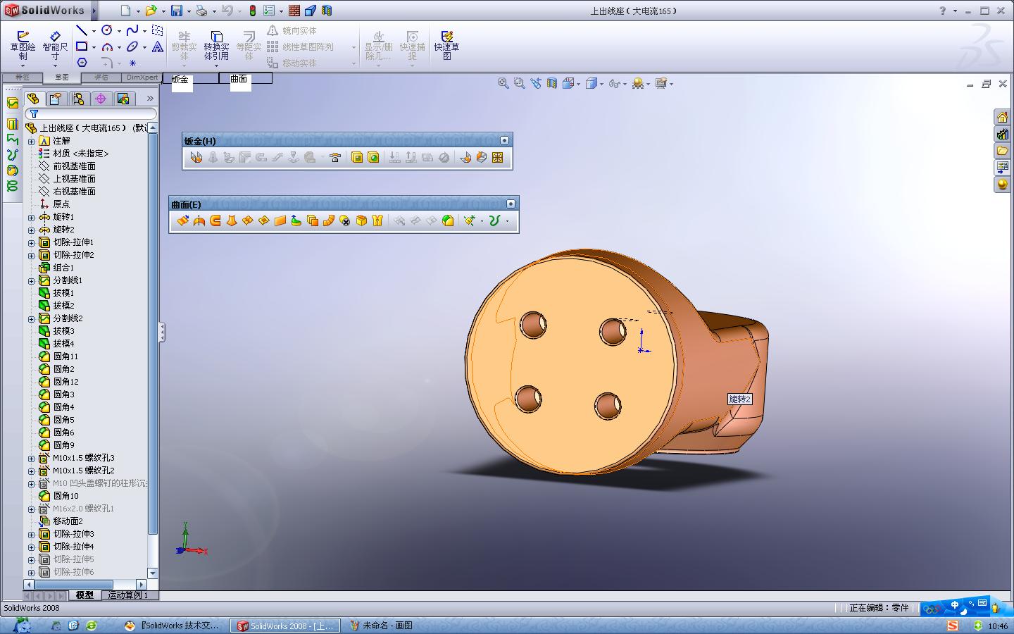1014x634 pixels.
Task: Select the Ellipse sketch tool
Action: 132,46
